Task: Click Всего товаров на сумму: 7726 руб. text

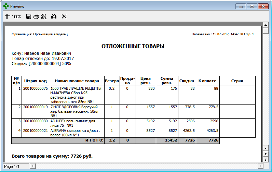Action: tap(52, 156)
